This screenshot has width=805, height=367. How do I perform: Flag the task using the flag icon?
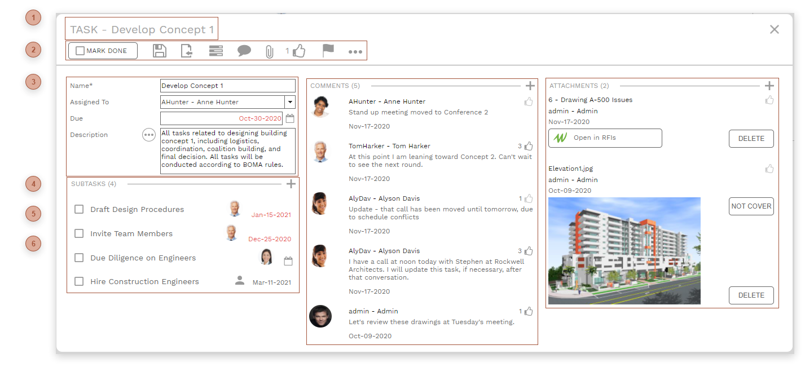(x=327, y=50)
